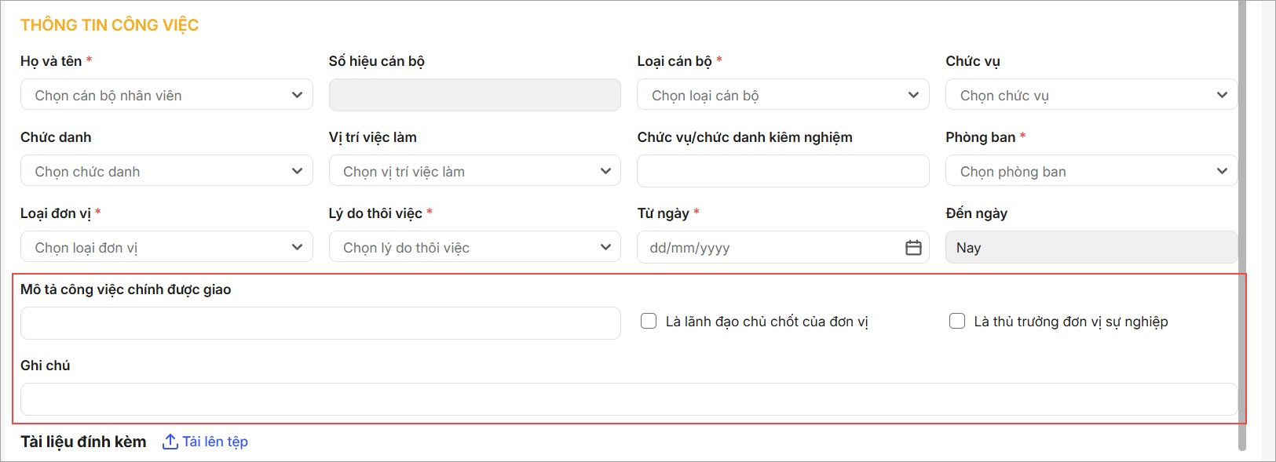Click the upload icon beside Tải lên tệp
This screenshot has width=1276, height=462.
pyautogui.click(x=170, y=442)
